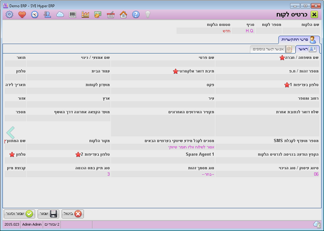Screen dimensions: 324x231
Task: Click the red heart favorites icon
Action: click(22, 14)
